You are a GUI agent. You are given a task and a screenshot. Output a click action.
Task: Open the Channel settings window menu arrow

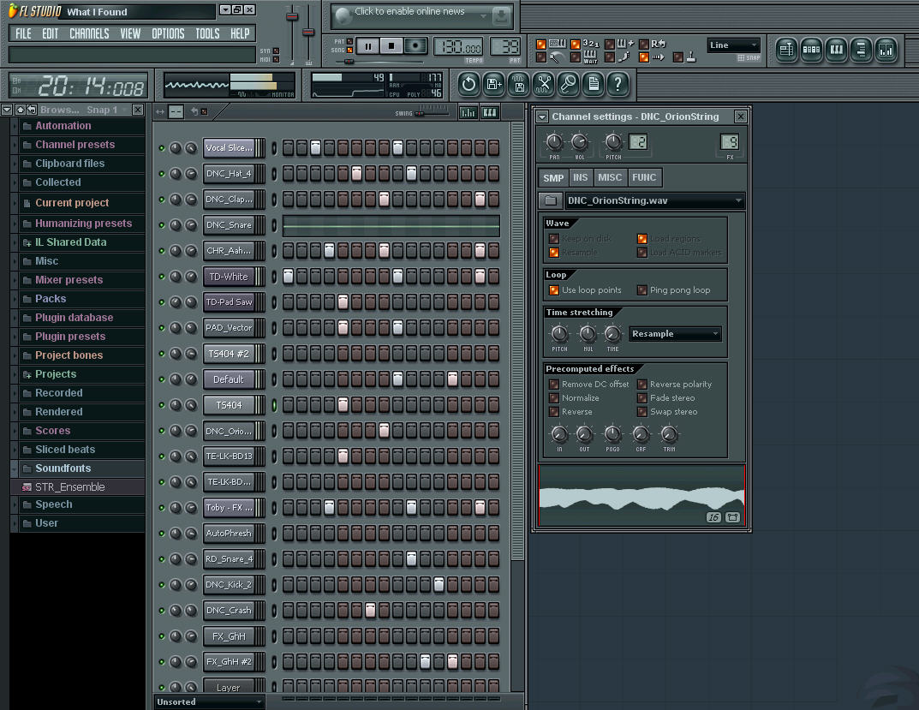pos(542,116)
